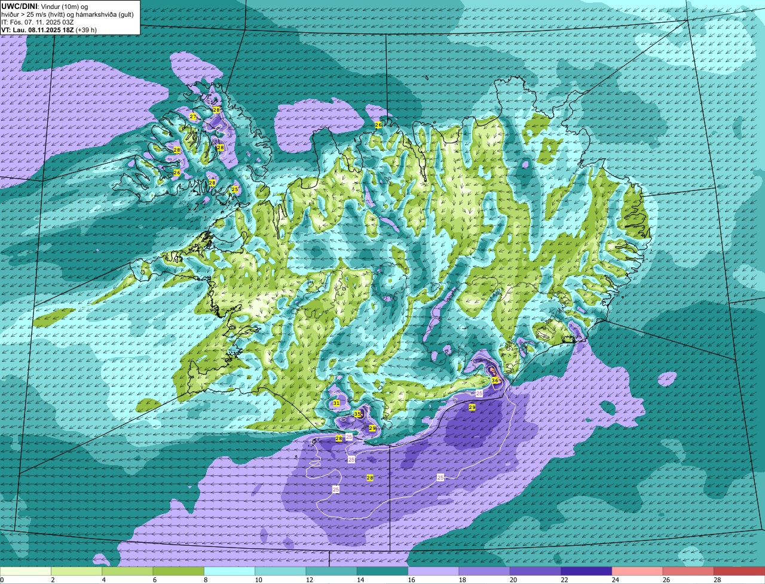This screenshot has width=765, height=584.
Task: Click the title line 'UWC/DINI: Vindur (10m) og'
Action: (x=45, y=6)
